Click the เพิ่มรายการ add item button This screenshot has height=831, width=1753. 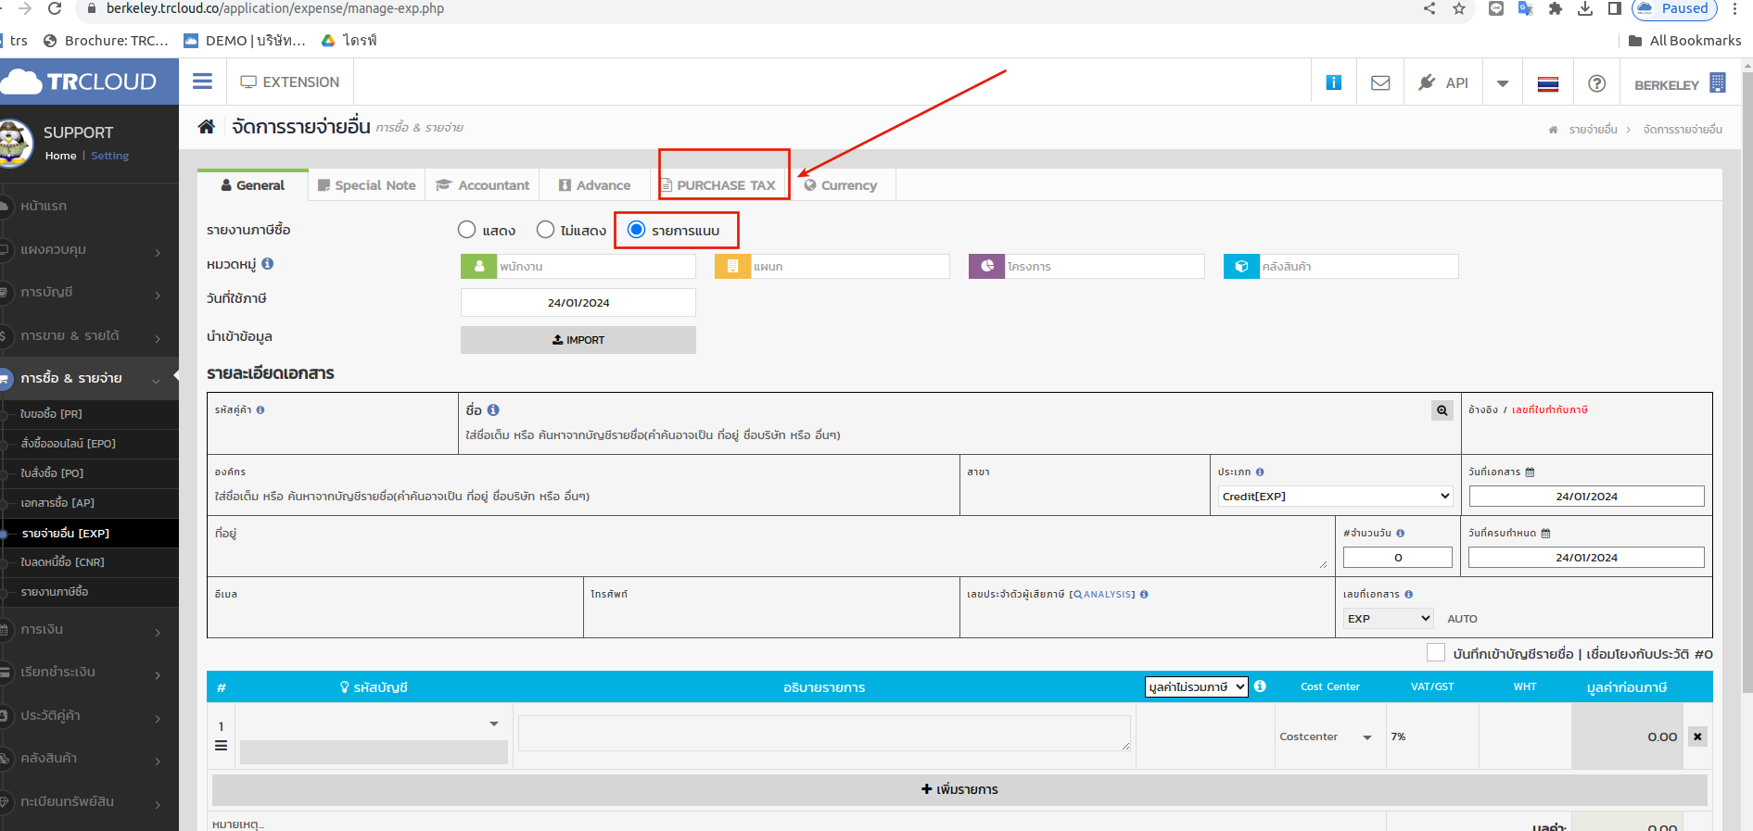point(959,789)
